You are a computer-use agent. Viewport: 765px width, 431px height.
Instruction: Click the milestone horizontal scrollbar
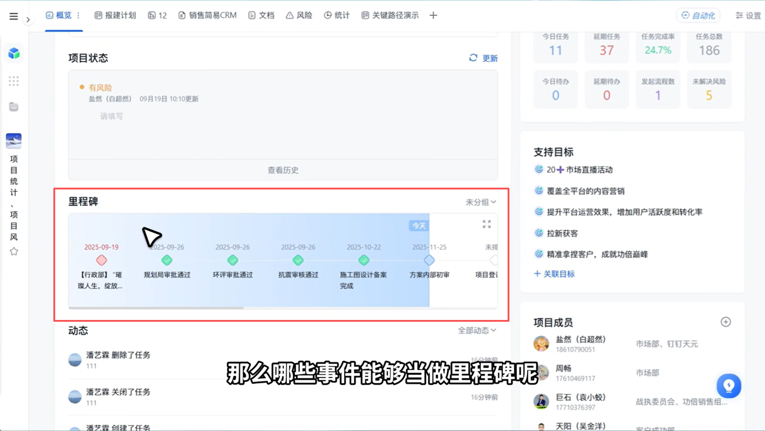156,307
